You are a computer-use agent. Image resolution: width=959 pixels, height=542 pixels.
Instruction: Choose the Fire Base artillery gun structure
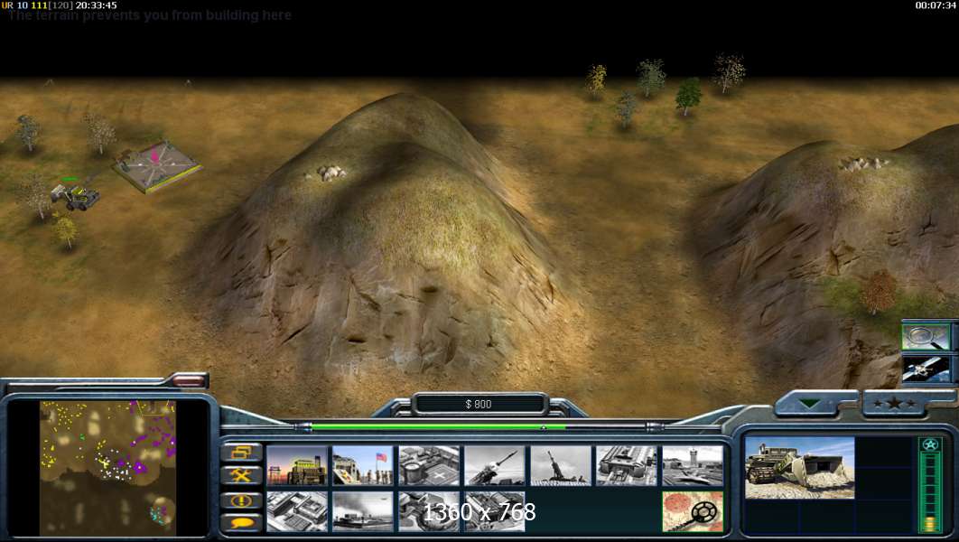561,466
